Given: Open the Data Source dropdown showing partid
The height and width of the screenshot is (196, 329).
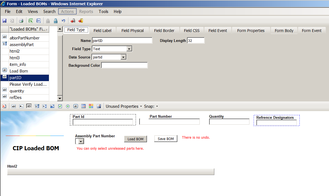Looking at the screenshot, I should click(123, 57).
